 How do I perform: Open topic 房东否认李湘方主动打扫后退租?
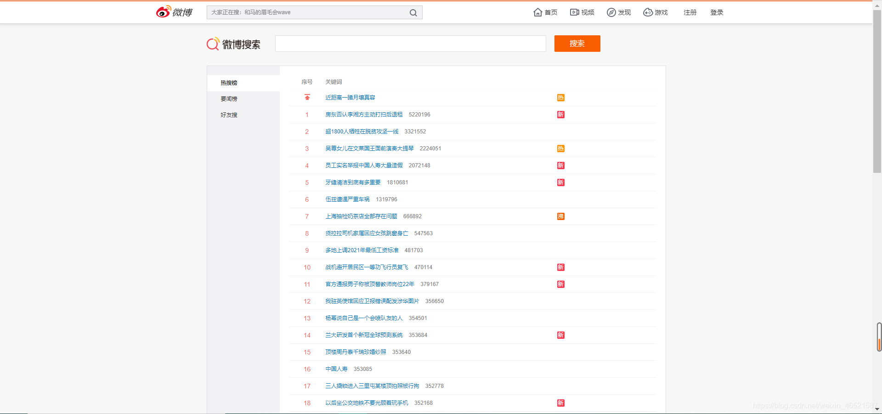coord(364,115)
